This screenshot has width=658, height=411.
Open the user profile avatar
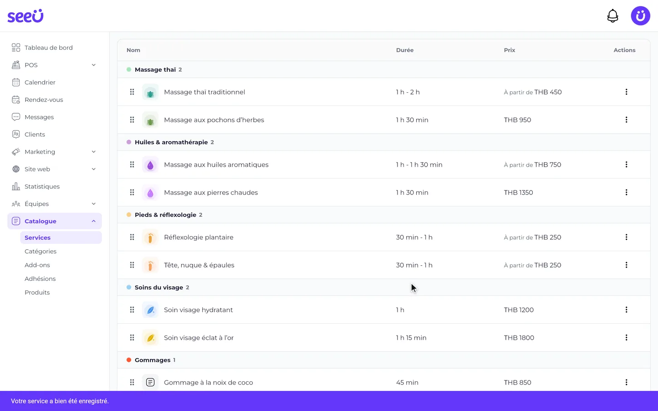coord(641,16)
